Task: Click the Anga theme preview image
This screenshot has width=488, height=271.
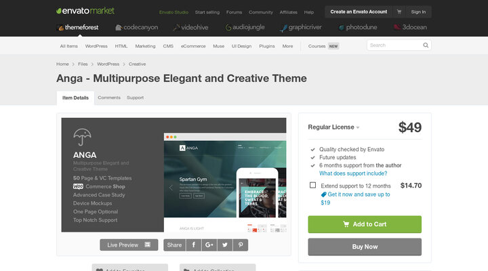Action: [x=174, y=175]
